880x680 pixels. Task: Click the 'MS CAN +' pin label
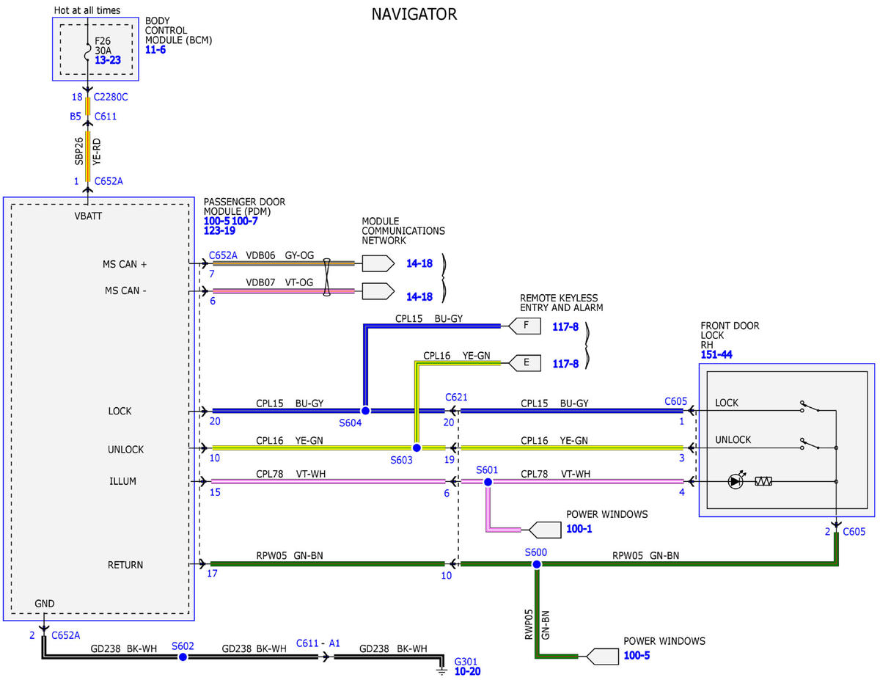126,263
